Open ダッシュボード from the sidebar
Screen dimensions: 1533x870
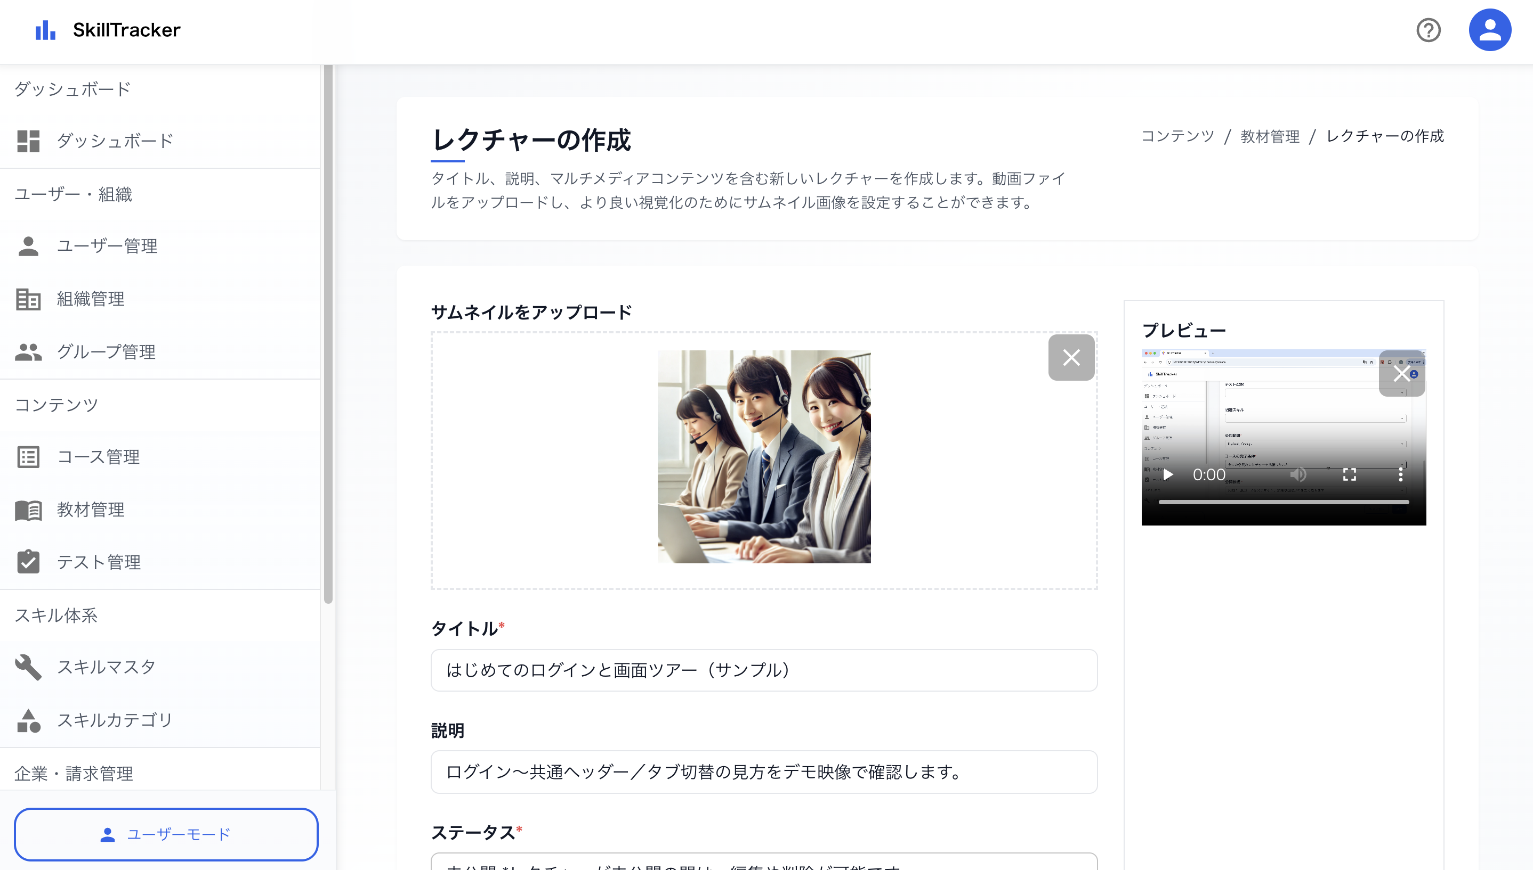[x=114, y=141]
